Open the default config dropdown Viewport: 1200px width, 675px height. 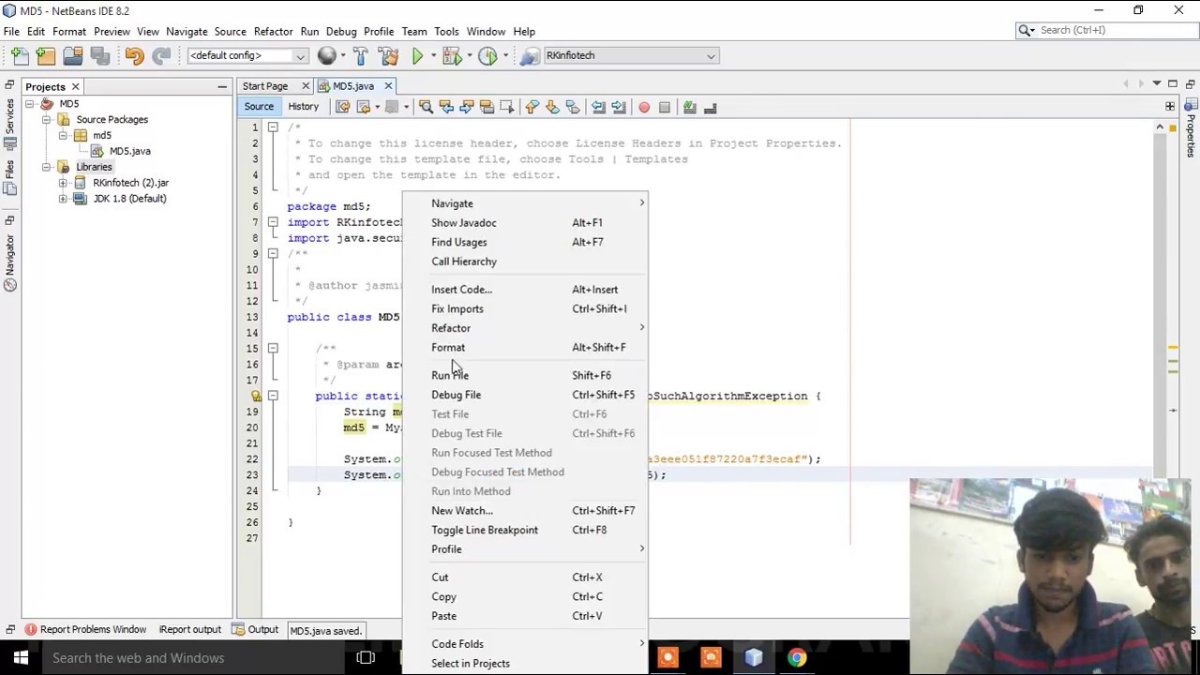tap(247, 56)
